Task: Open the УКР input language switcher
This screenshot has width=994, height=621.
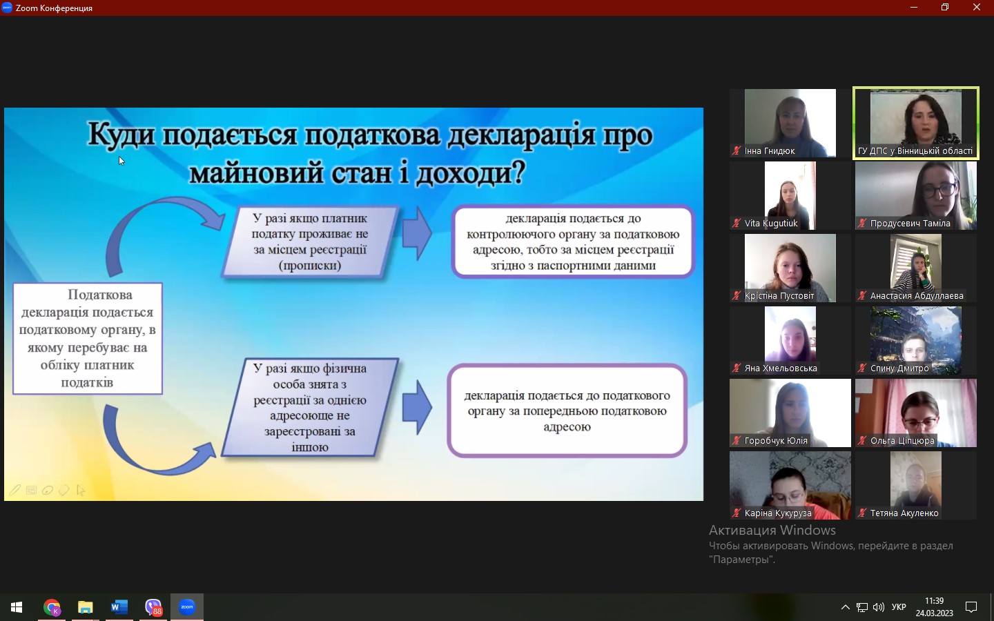Action: (x=899, y=607)
